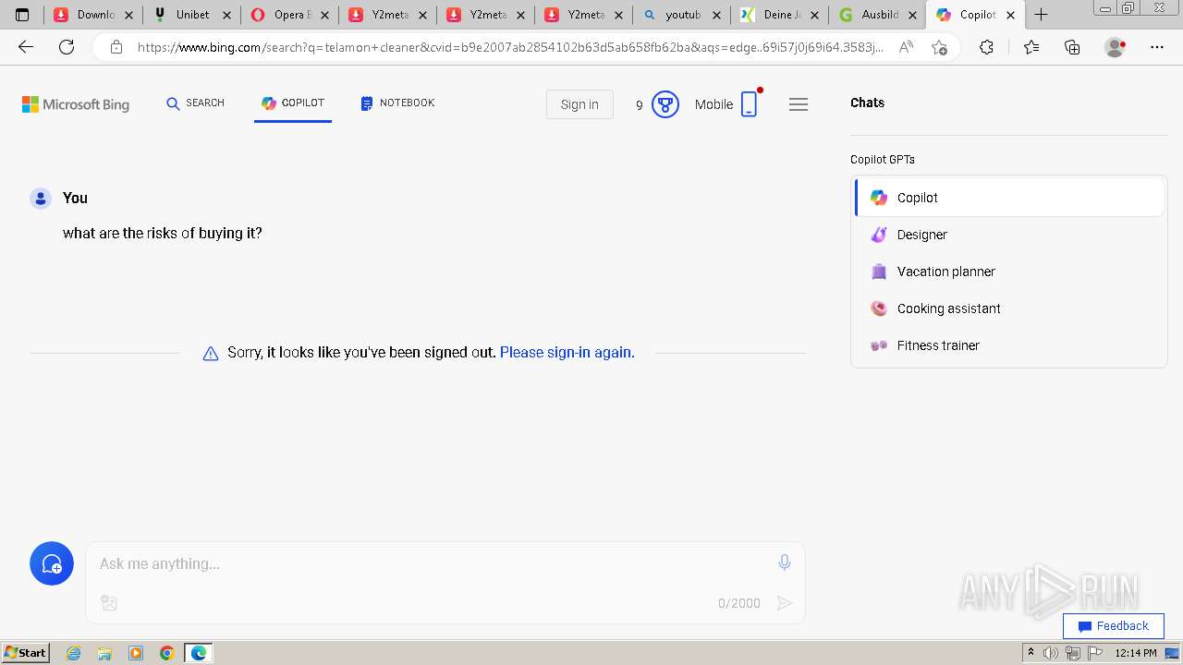Image resolution: width=1183 pixels, height=665 pixels.
Task: Refresh the Bing page
Action: point(67,47)
